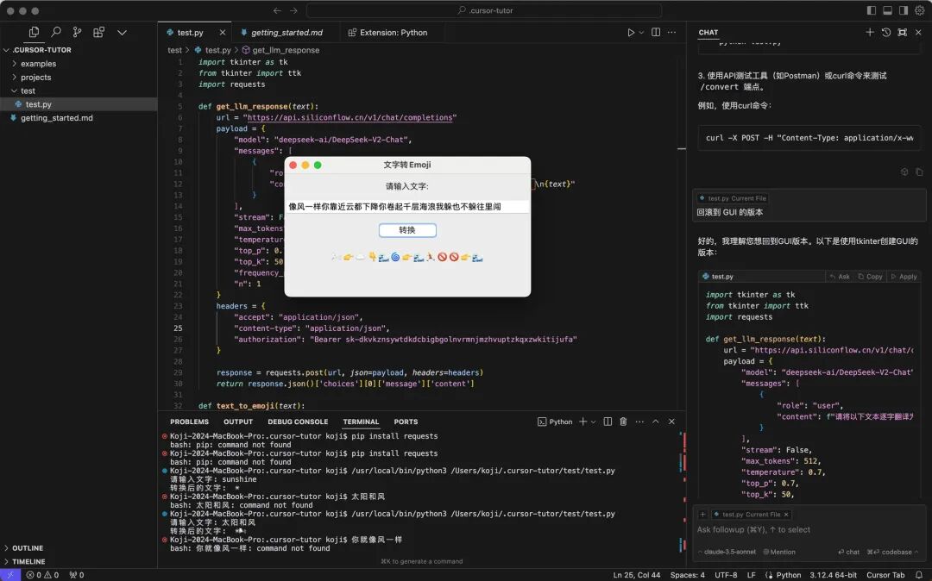
Task: Open the Extensions view icon
Action: click(x=98, y=32)
